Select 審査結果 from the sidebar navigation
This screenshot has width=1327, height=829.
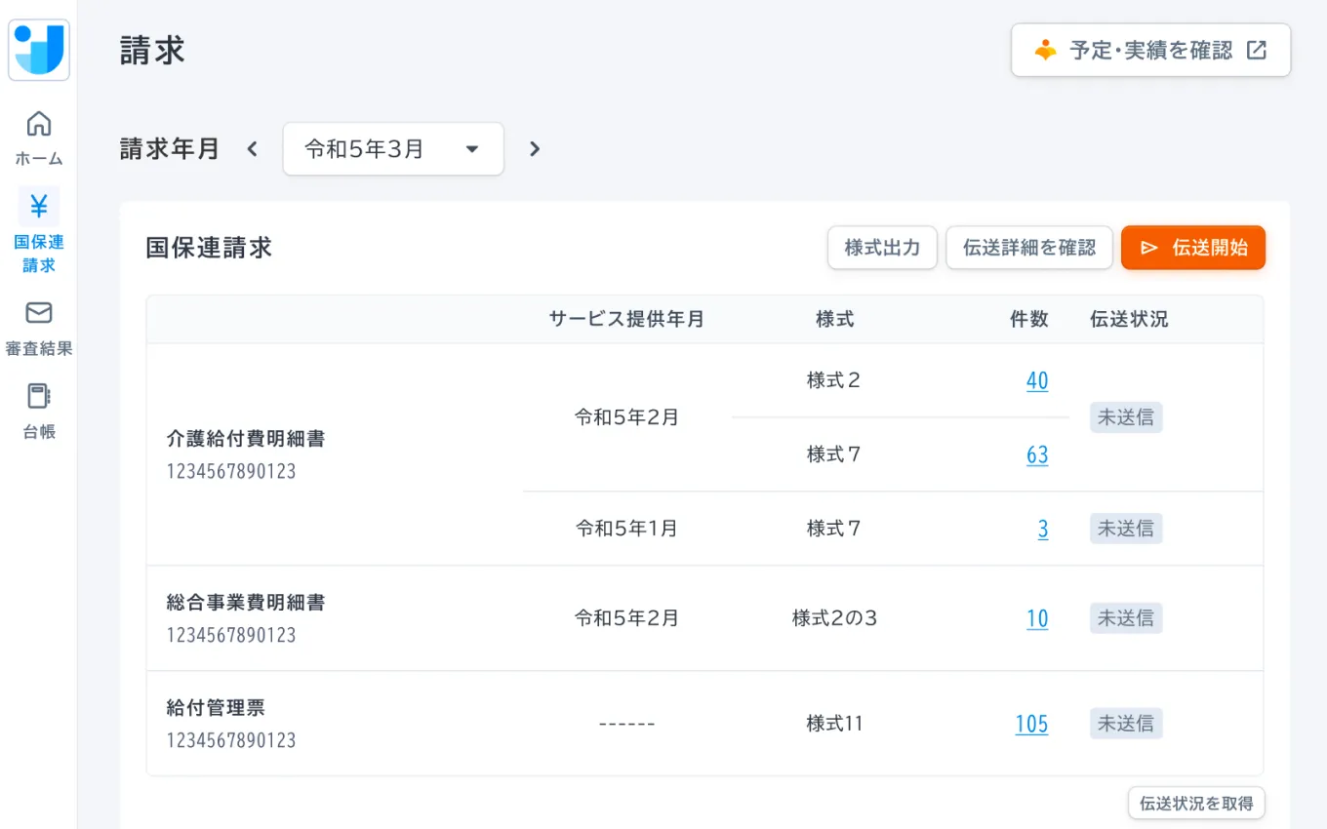click(38, 327)
